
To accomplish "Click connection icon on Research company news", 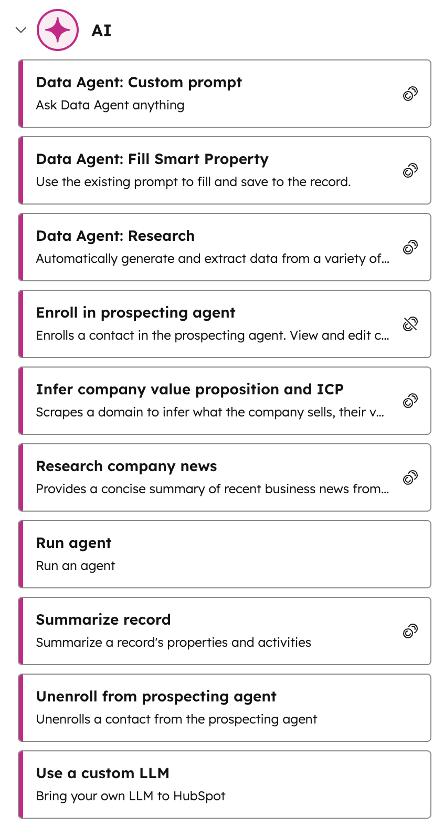I will tap(410, 477).
